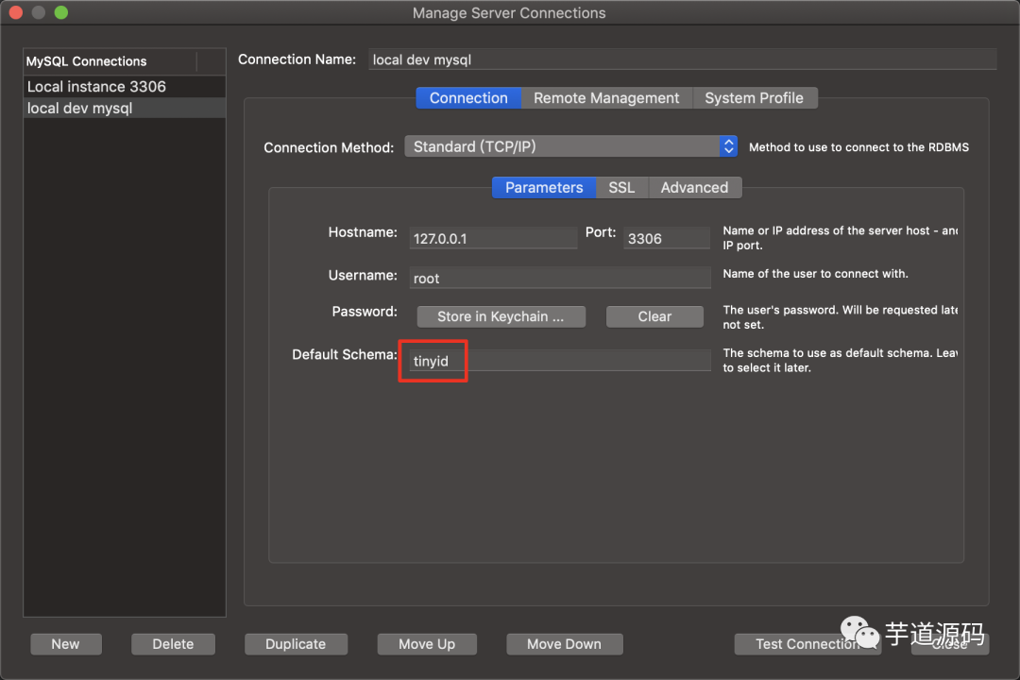Delete the selected connection
This screenshot has width=1020, height=680.
tap(173, 644)
